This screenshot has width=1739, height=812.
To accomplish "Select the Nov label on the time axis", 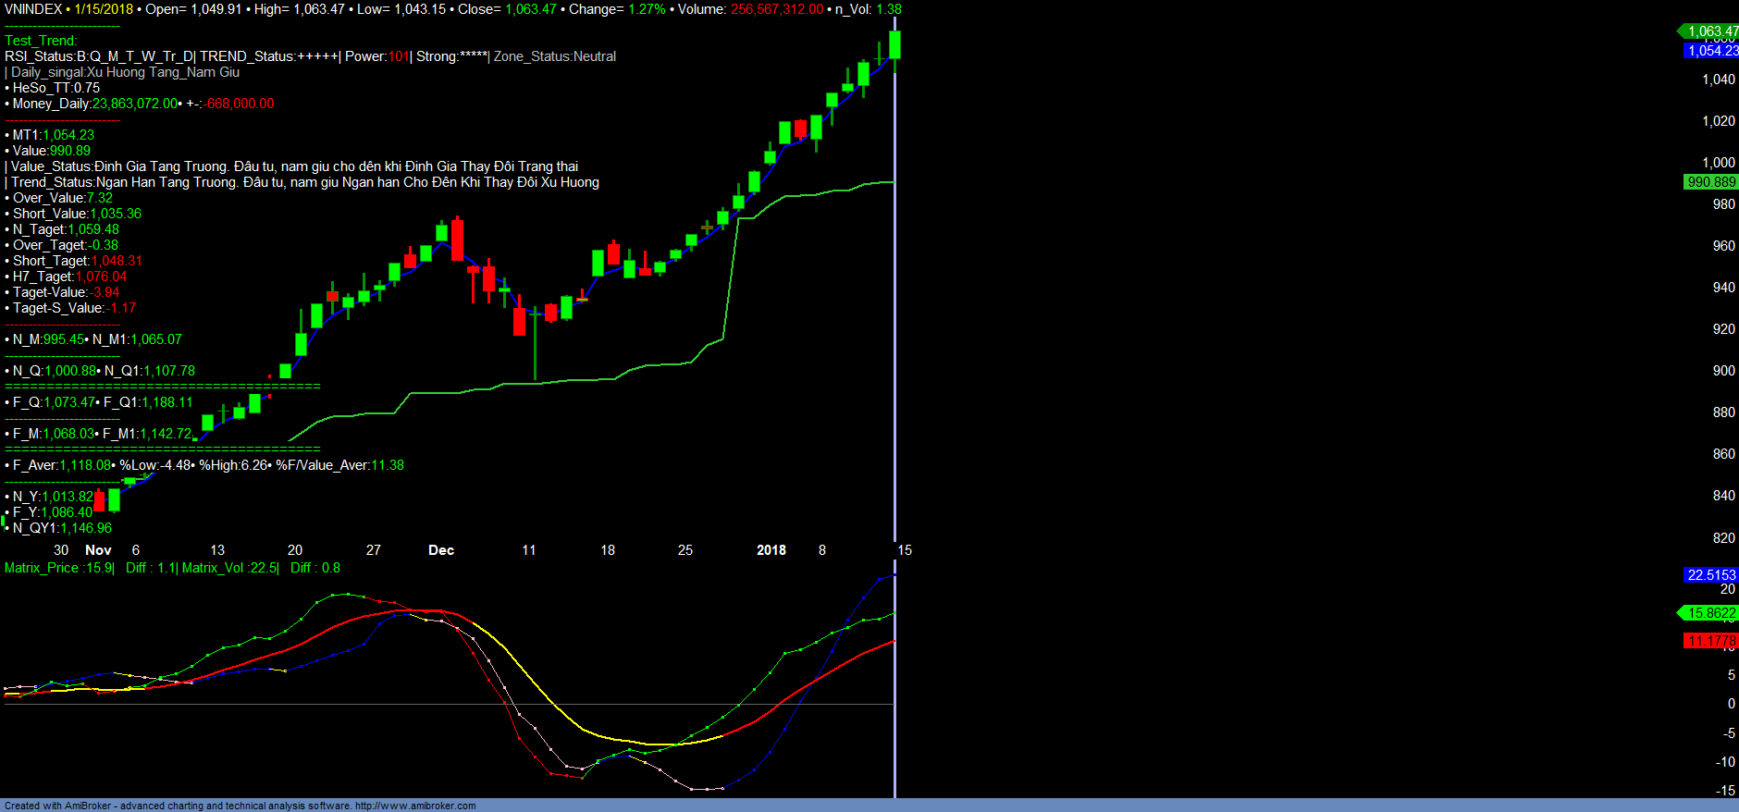I will [98, 550].
